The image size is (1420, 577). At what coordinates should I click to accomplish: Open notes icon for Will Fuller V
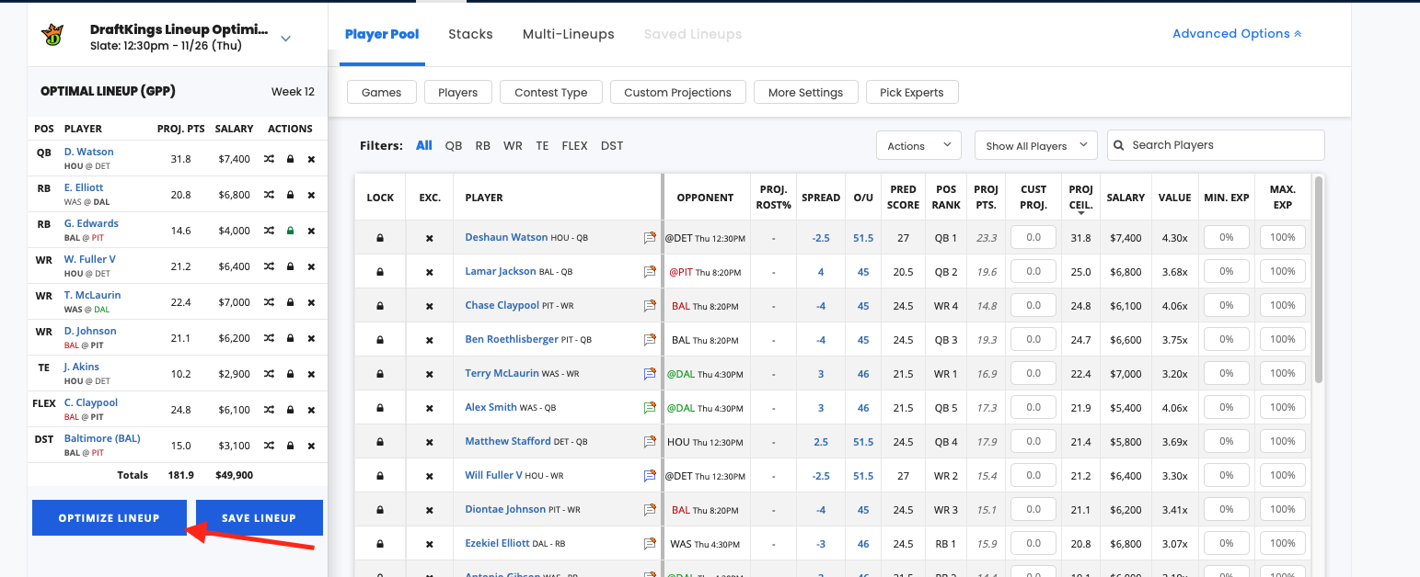pos(650,476)
